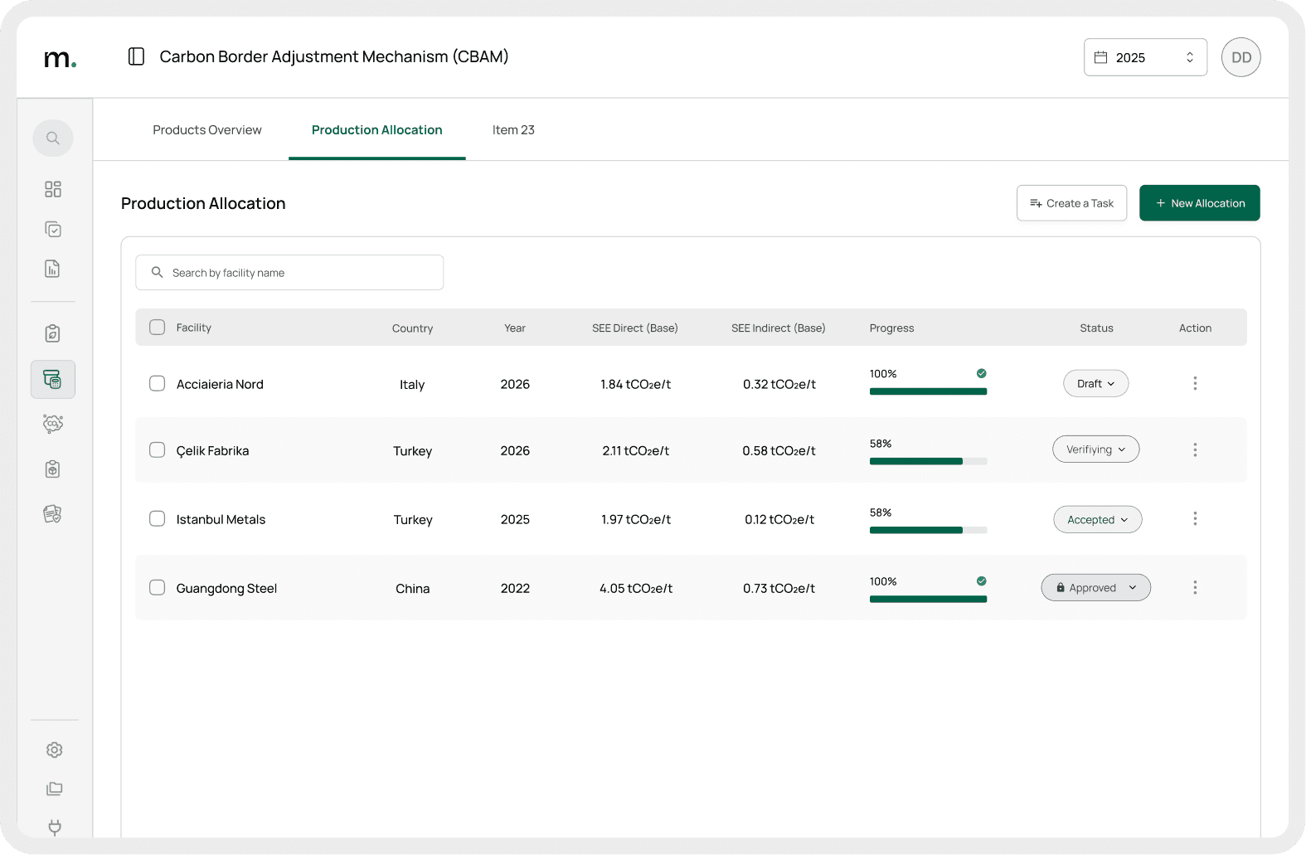Tick the Guangdong Steel checkbox
The width and height of the screenshot is (1306, 855).
click(x=157, y=588)
